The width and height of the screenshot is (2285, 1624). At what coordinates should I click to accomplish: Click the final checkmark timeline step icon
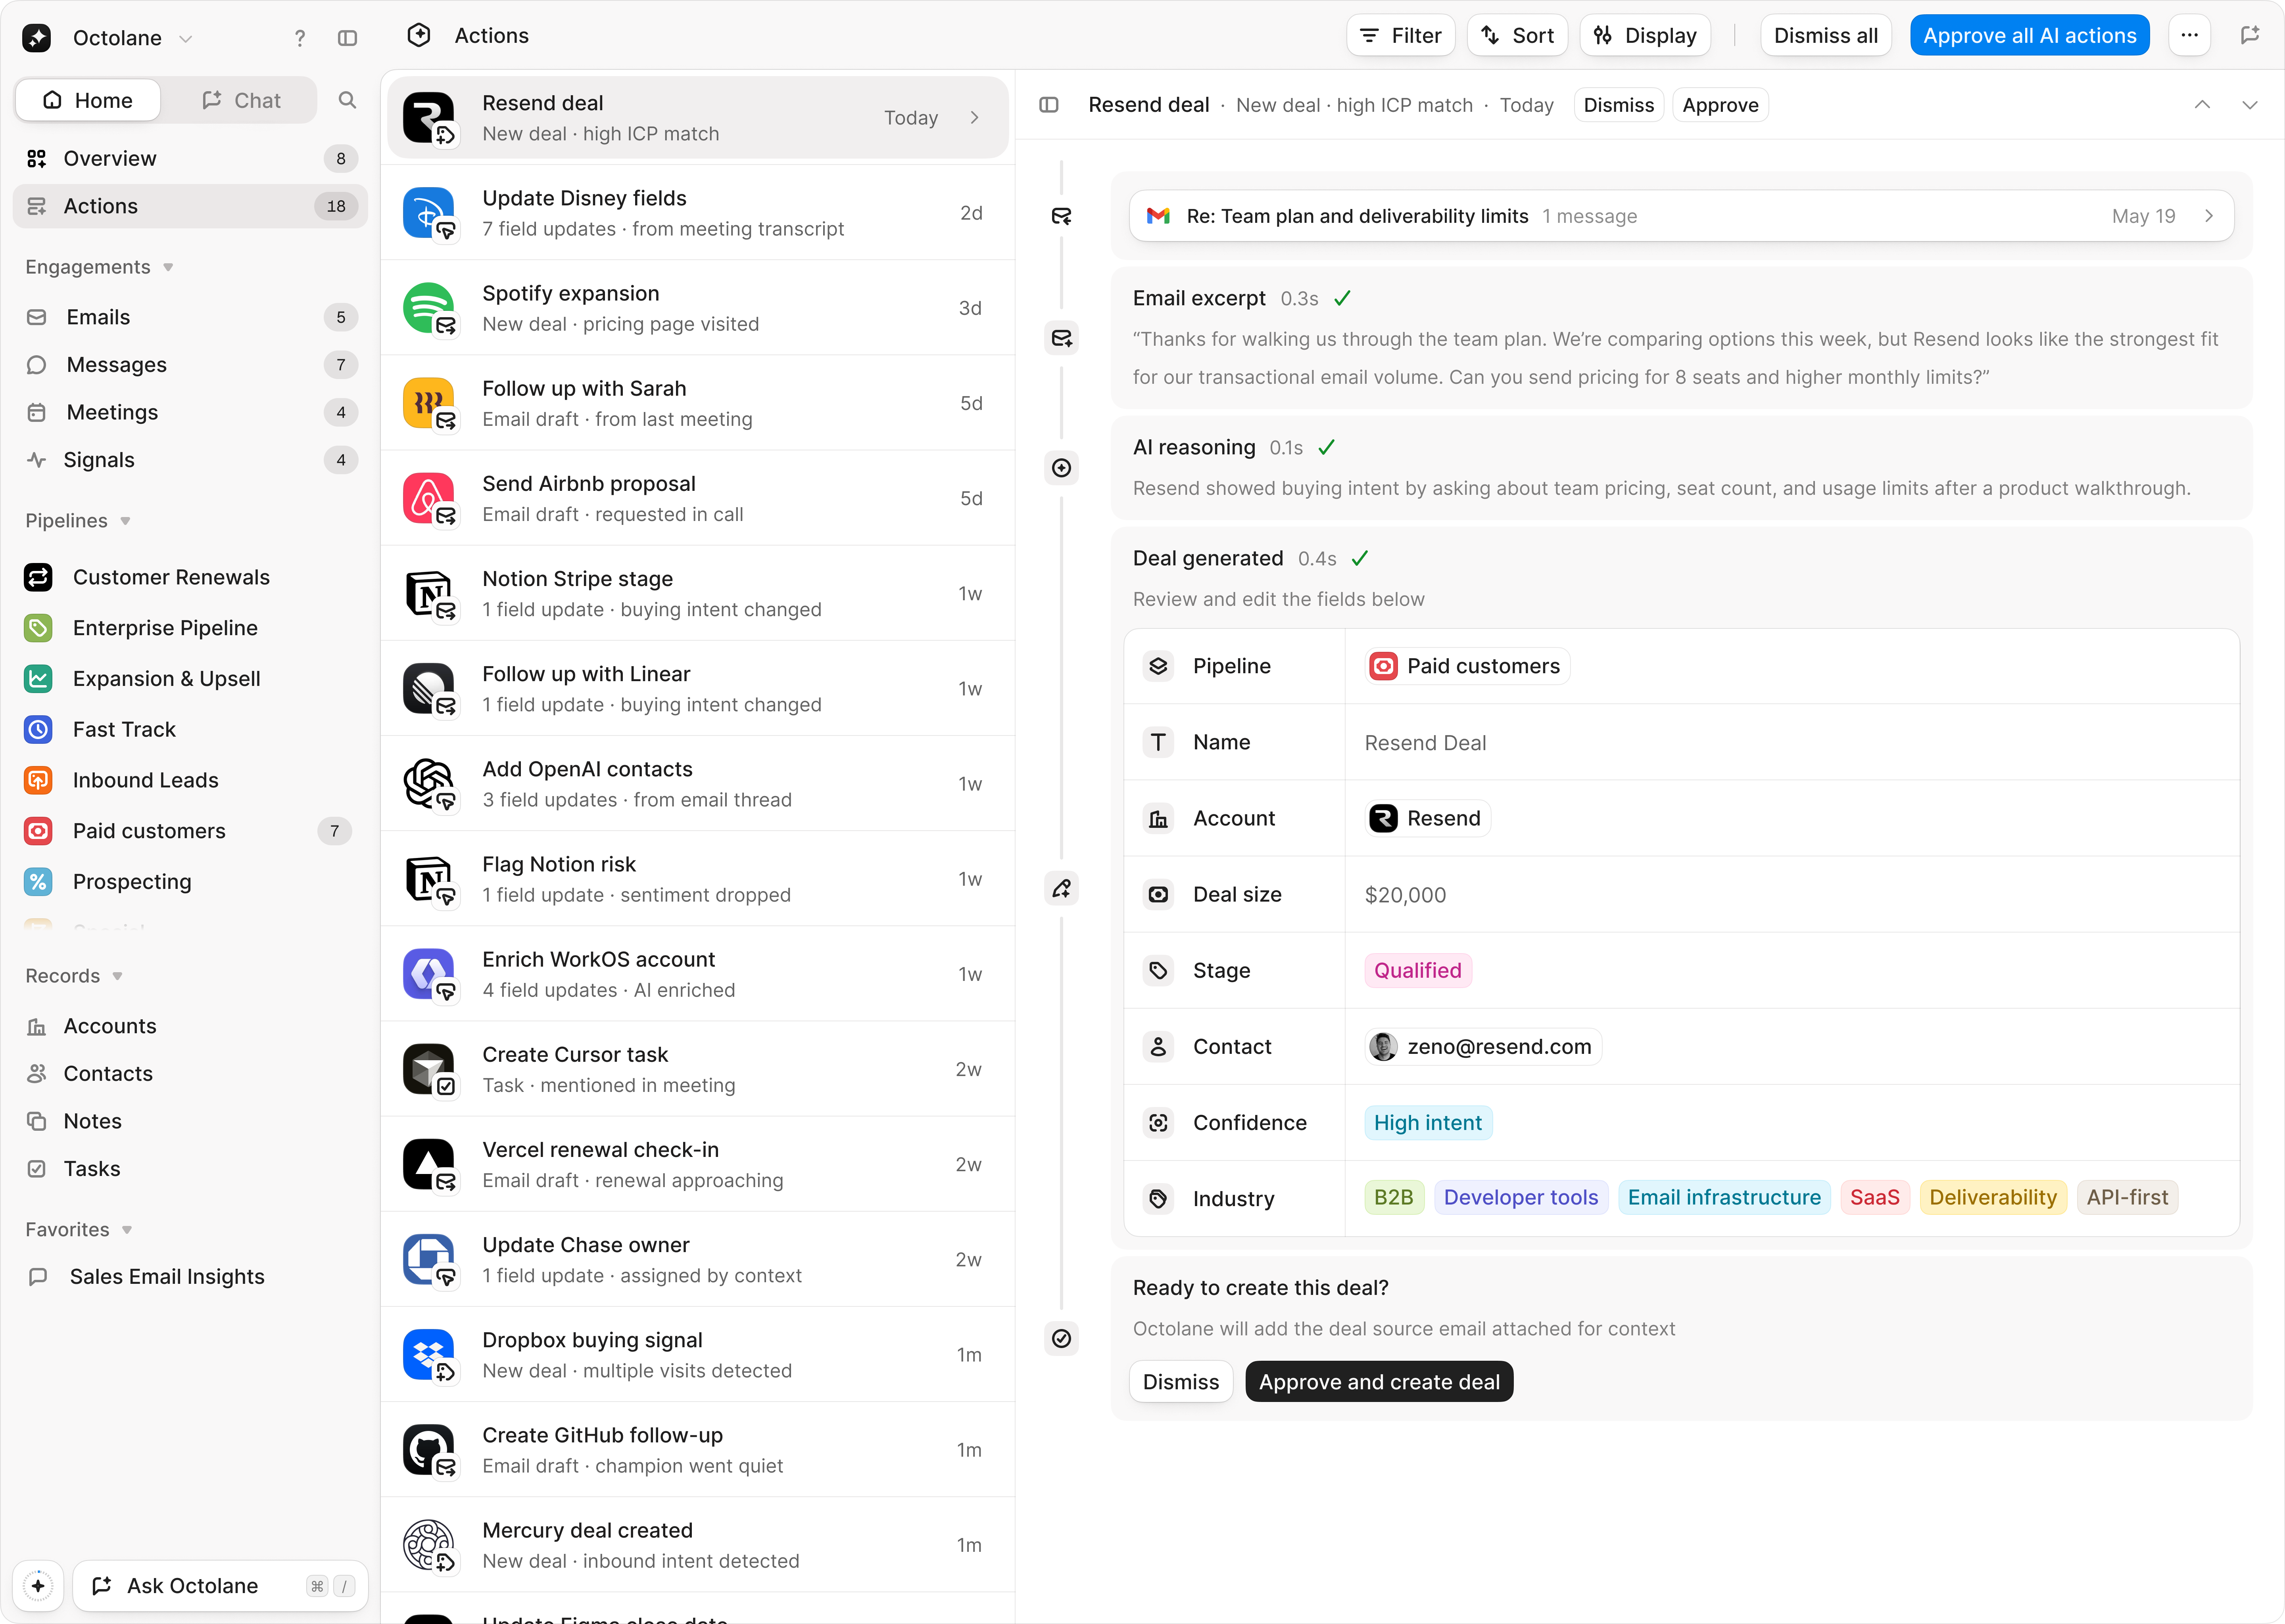click(x=1062, y=1338)
